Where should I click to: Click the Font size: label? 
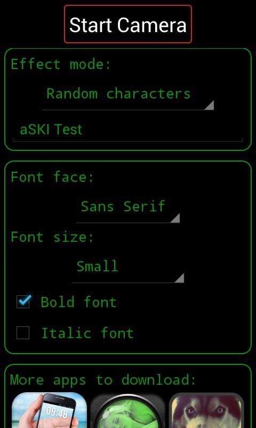[x=52, y=237]
